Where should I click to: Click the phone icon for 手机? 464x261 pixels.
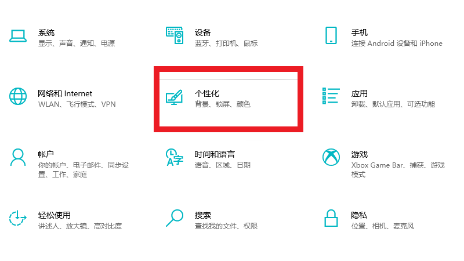click(x=331, y=36)
